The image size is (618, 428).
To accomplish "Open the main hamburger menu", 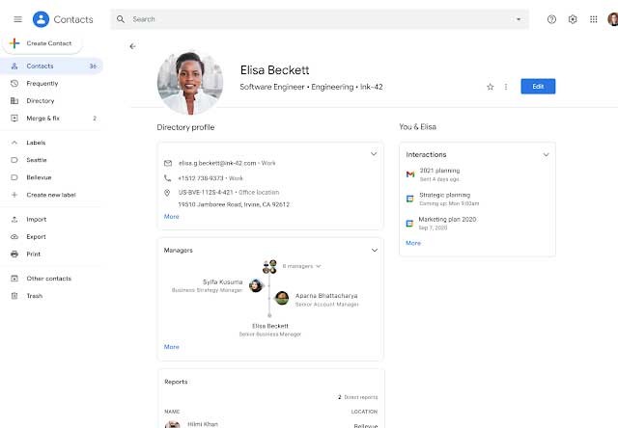I will 17,19.
